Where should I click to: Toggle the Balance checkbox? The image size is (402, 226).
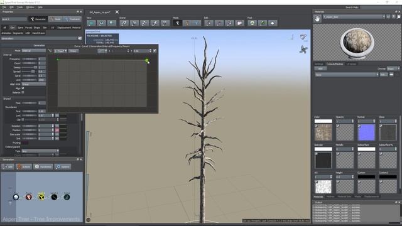[23, 92]
